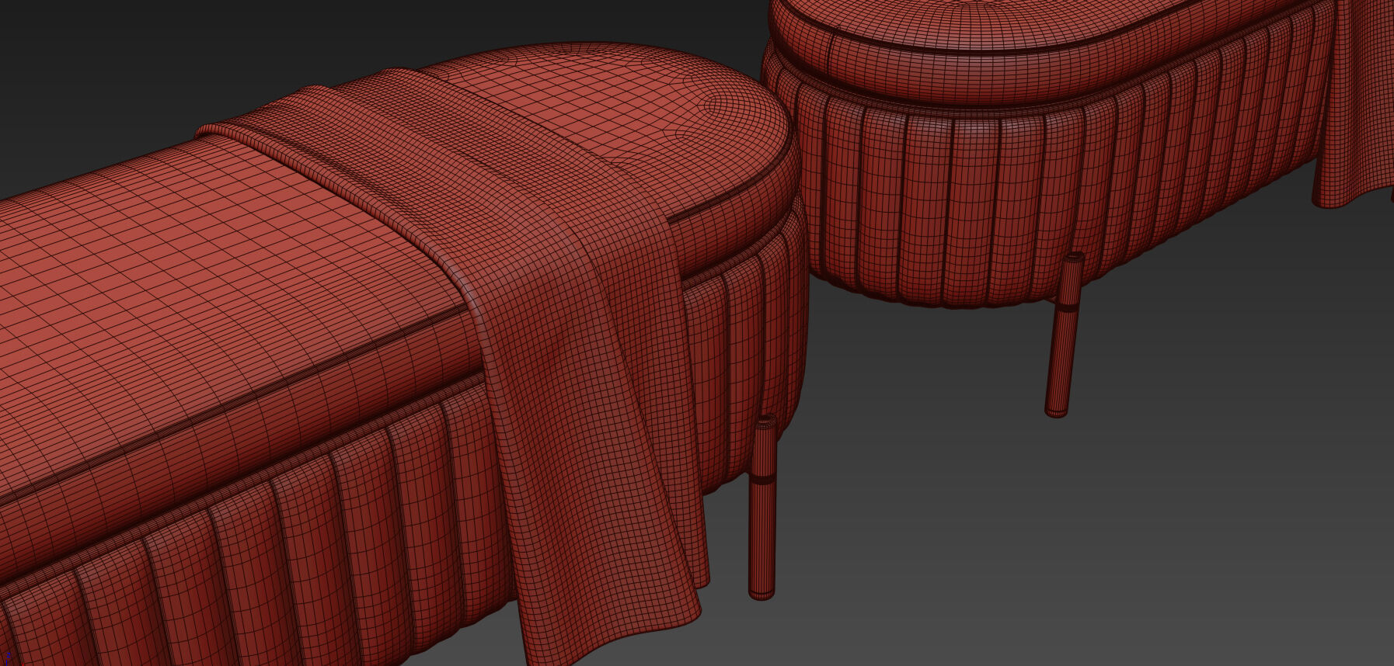
Task: Select the metal leg of the rear bench
Action: pos(1064,335)
